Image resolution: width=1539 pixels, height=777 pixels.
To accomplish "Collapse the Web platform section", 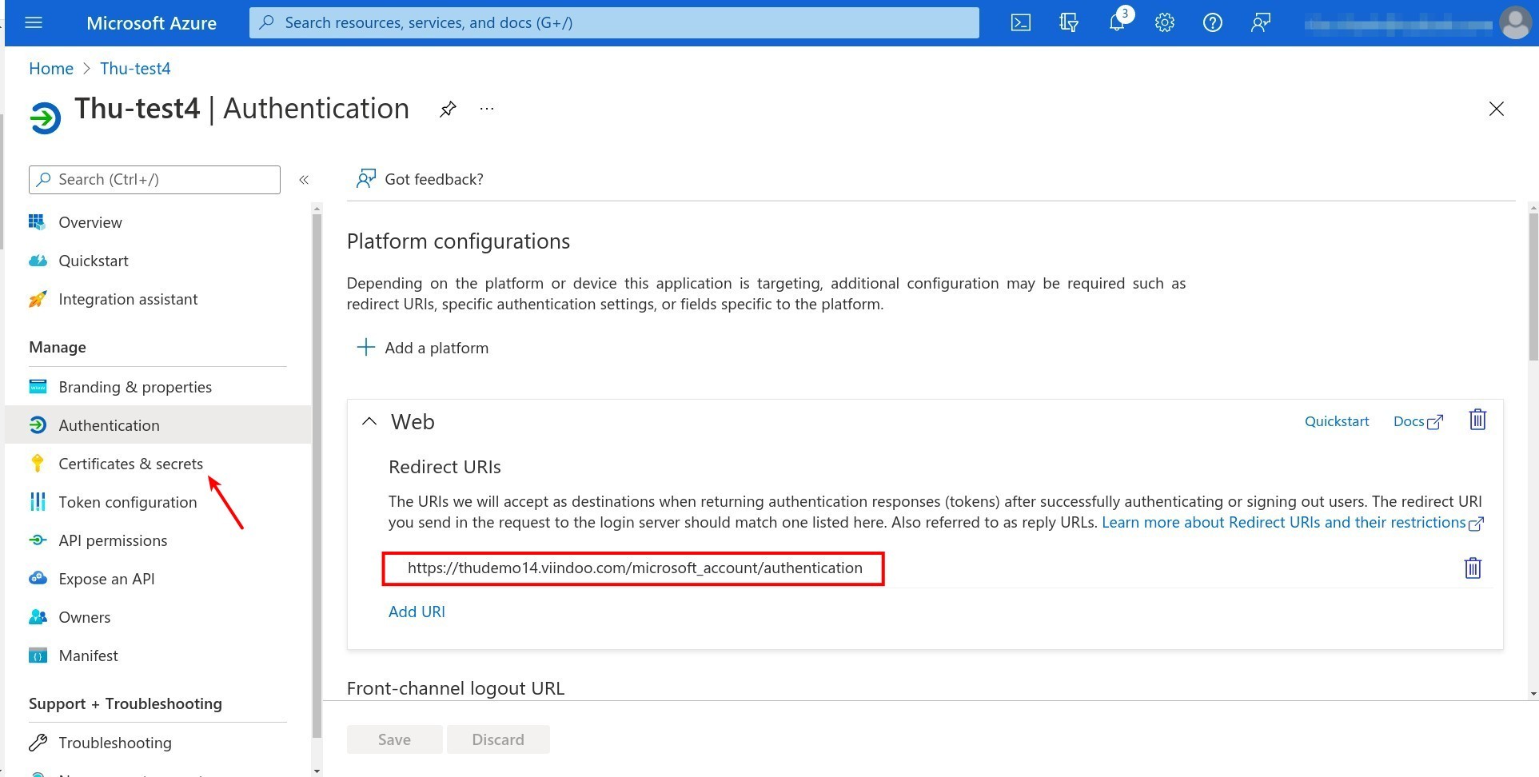I will pos(369,421).
